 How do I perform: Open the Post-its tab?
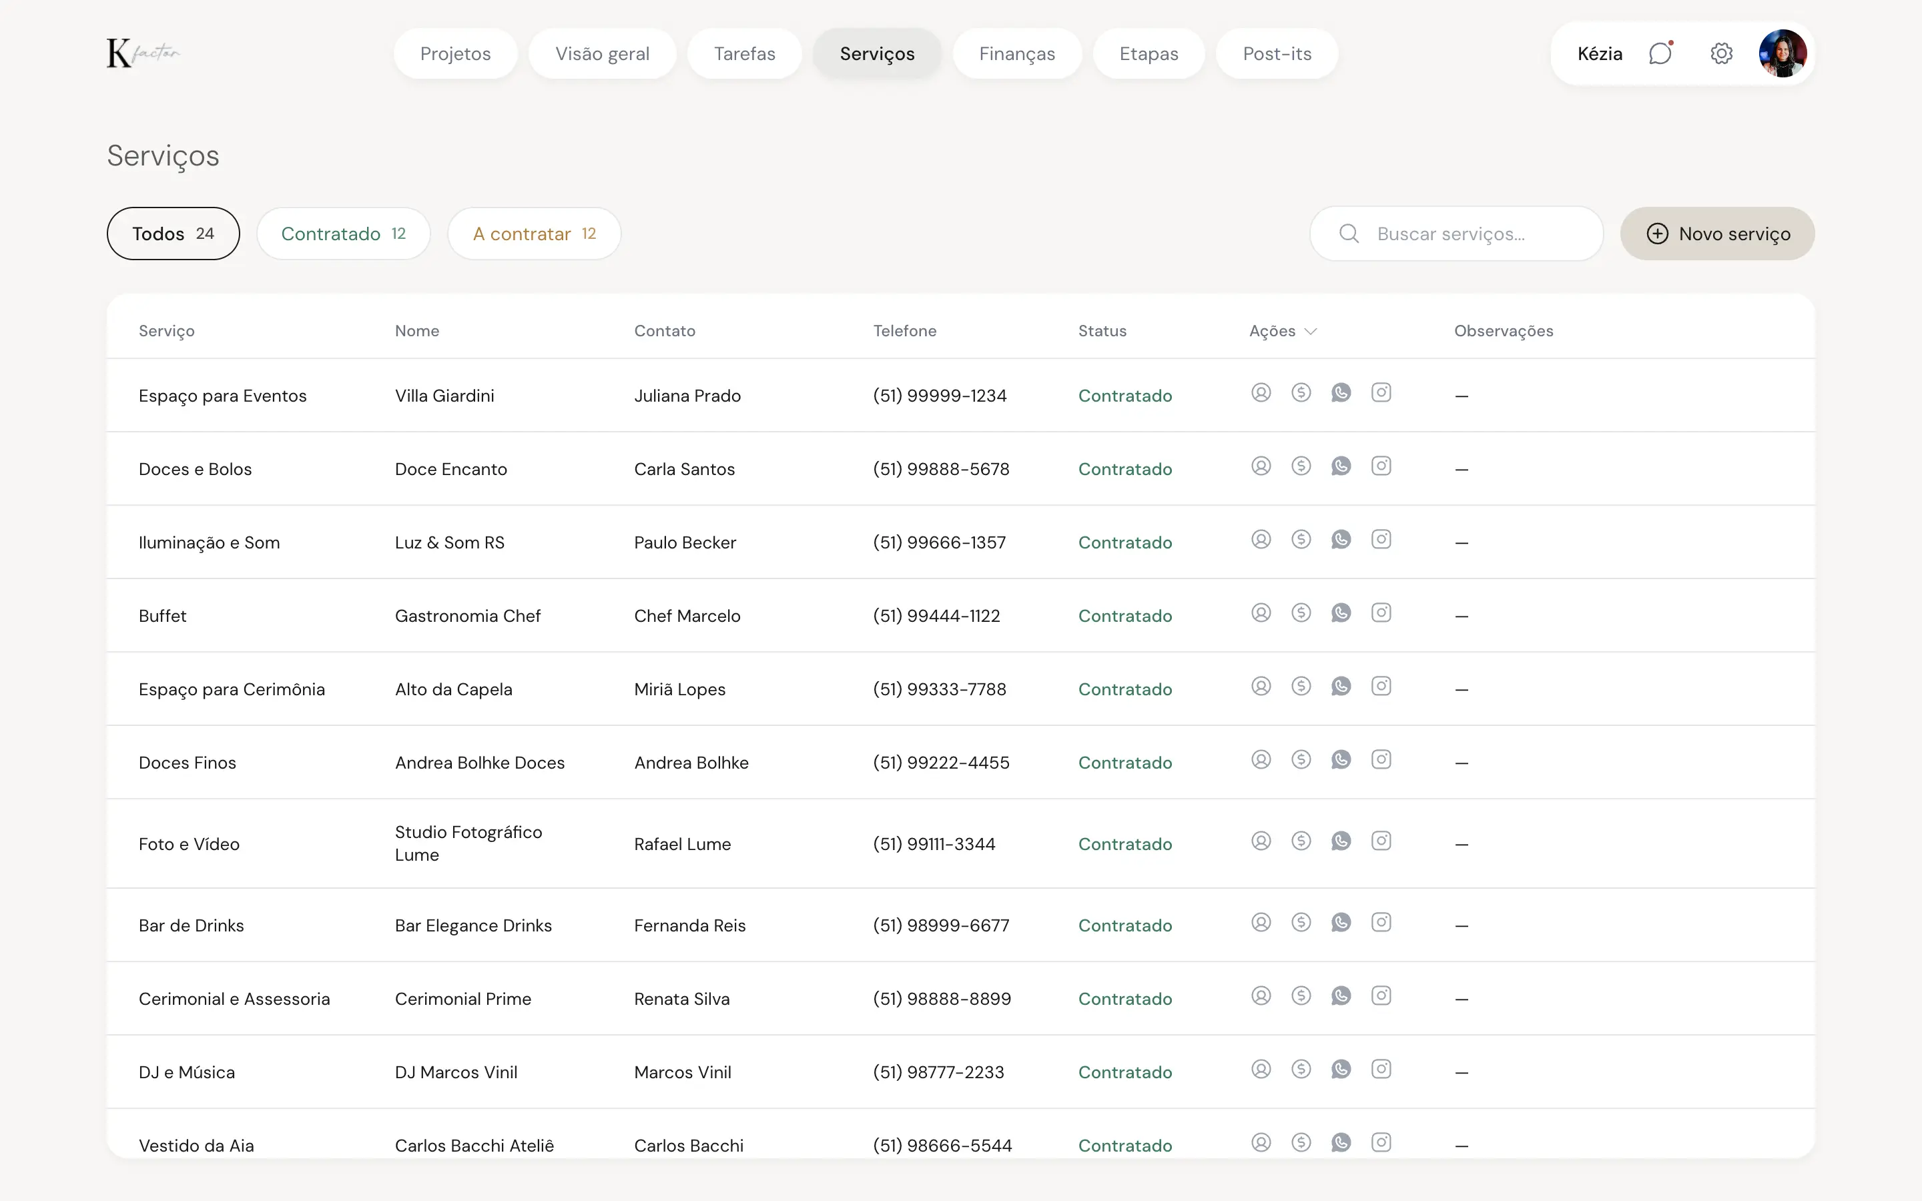(1276, 53)
